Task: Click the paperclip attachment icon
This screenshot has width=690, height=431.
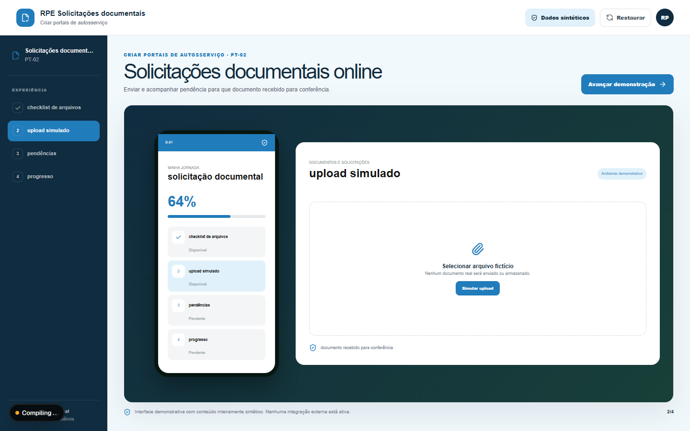Action: click(478, 249)
